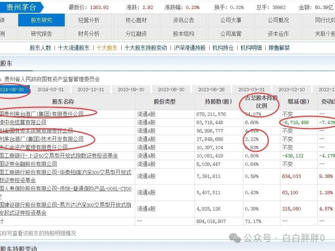Open the 公司概况 tab
This screenshot has width=335, height=251.
(x=279, y=20)
